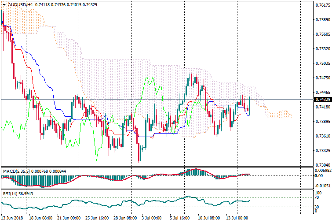Screen dimensions: 332x223
Task: Click the 13 Jun 2018 date label
Action: (x=12, y=218)
